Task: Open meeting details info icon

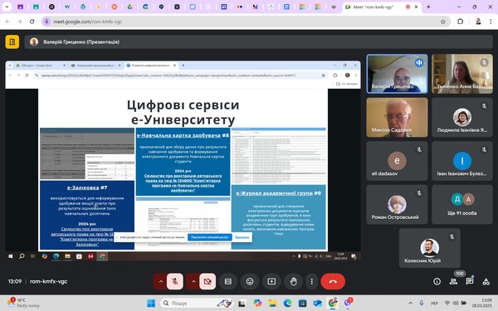Action: [x=437, y=281]
